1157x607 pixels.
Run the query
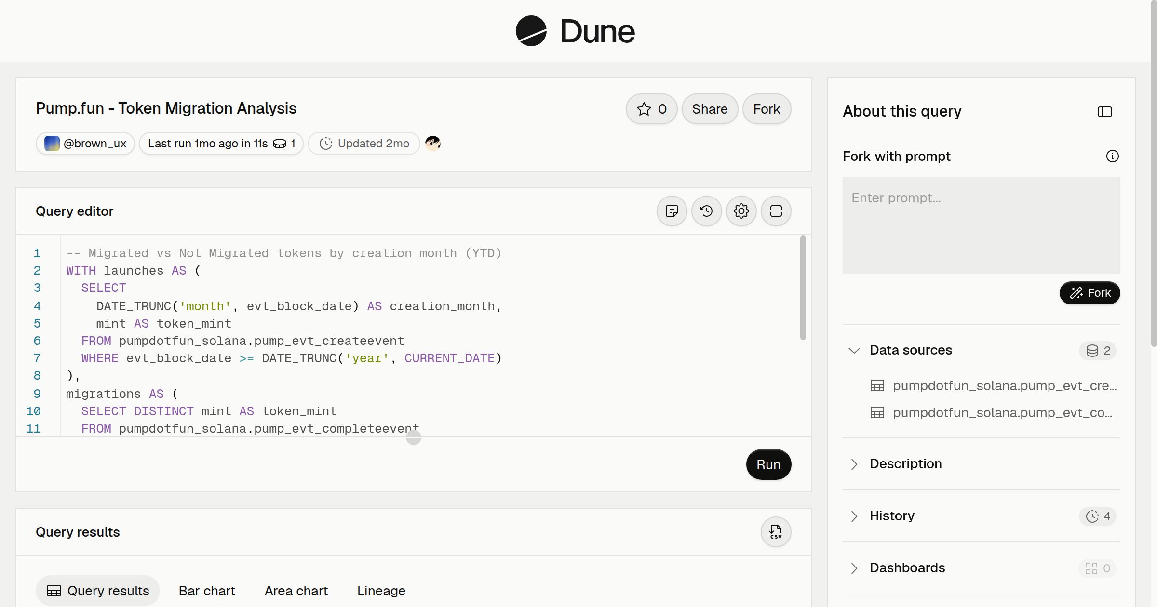(768, 464)
